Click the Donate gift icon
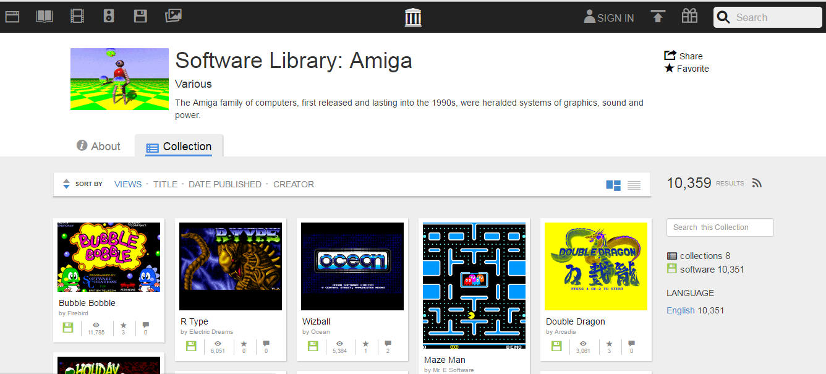The width and height of the screenshot is (826, 374). [x=689, y=17]
